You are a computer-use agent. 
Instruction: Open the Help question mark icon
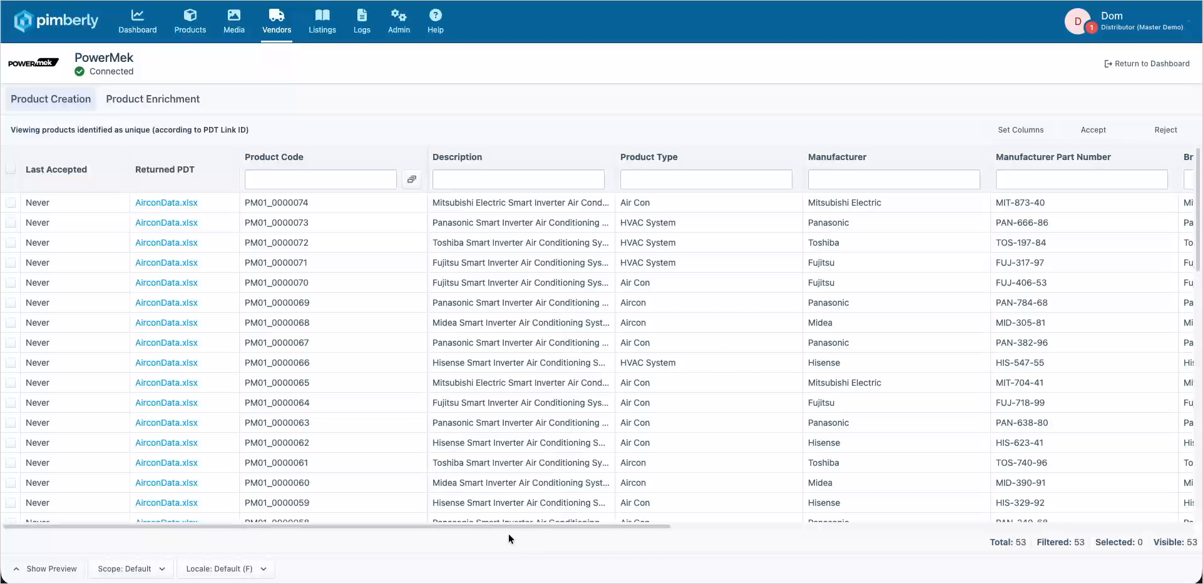(436, 15)
